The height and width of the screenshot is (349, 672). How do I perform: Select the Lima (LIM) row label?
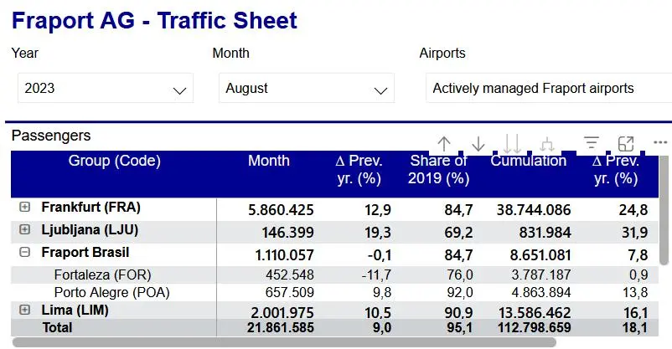tap(75, 310)
